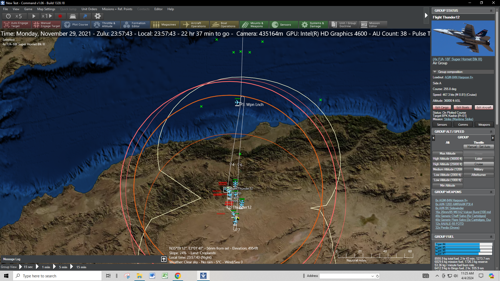
Task: Open Systems & Damage window
Action: (x=314, y=24)
